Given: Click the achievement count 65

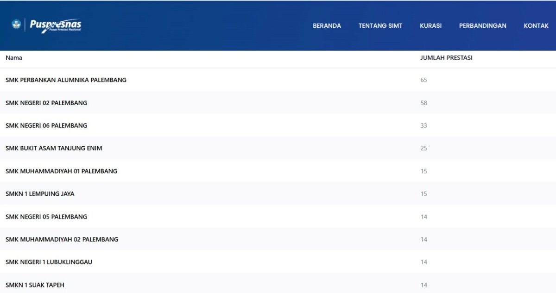Looking at the screenshot, I should click(x=423, y=80).
